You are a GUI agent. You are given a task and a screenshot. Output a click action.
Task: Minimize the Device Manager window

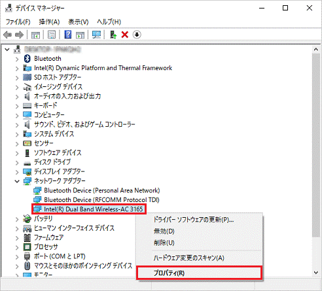coord(262,9)
